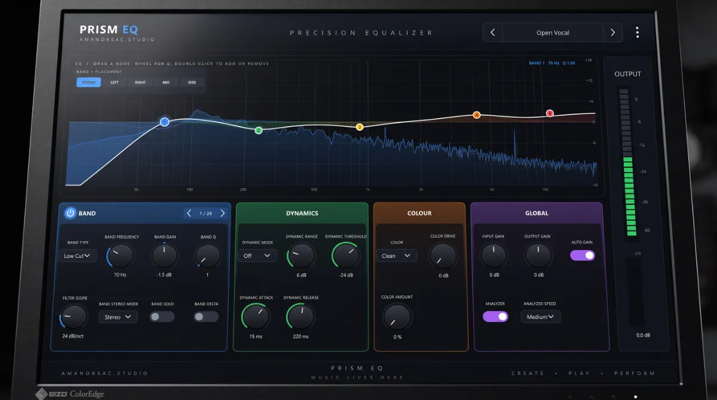Go to the next preset
The image size is (717, 400).
click(612, 33)
